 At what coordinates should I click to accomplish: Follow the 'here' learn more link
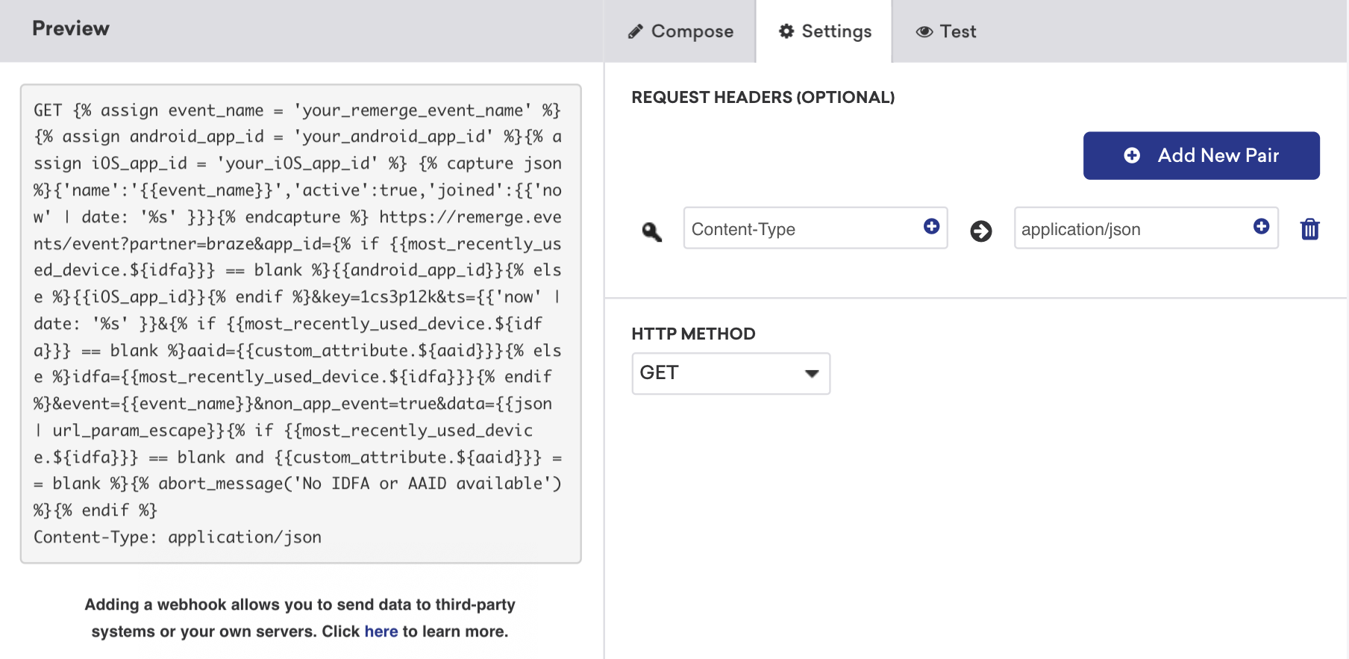[381, 631]
